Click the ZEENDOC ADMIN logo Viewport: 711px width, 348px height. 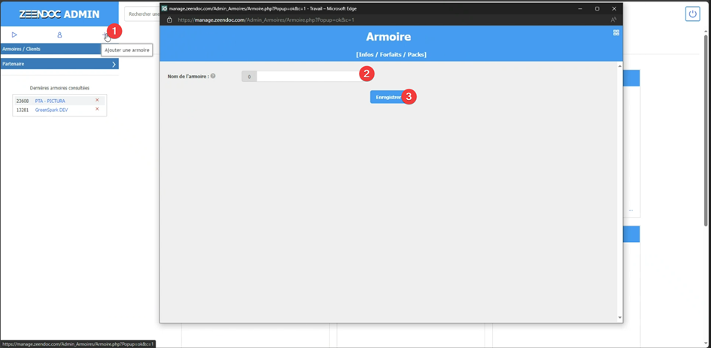tap(59, 14)
